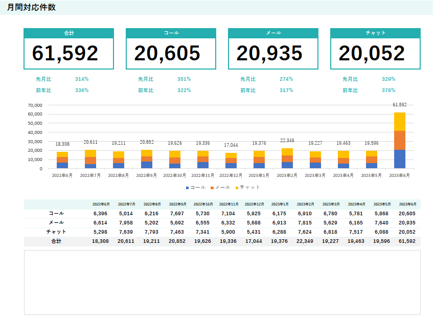Click the 61,592 data label above chart bar
This screenshot has height=318, width=435.
click(x=399, y=105)
